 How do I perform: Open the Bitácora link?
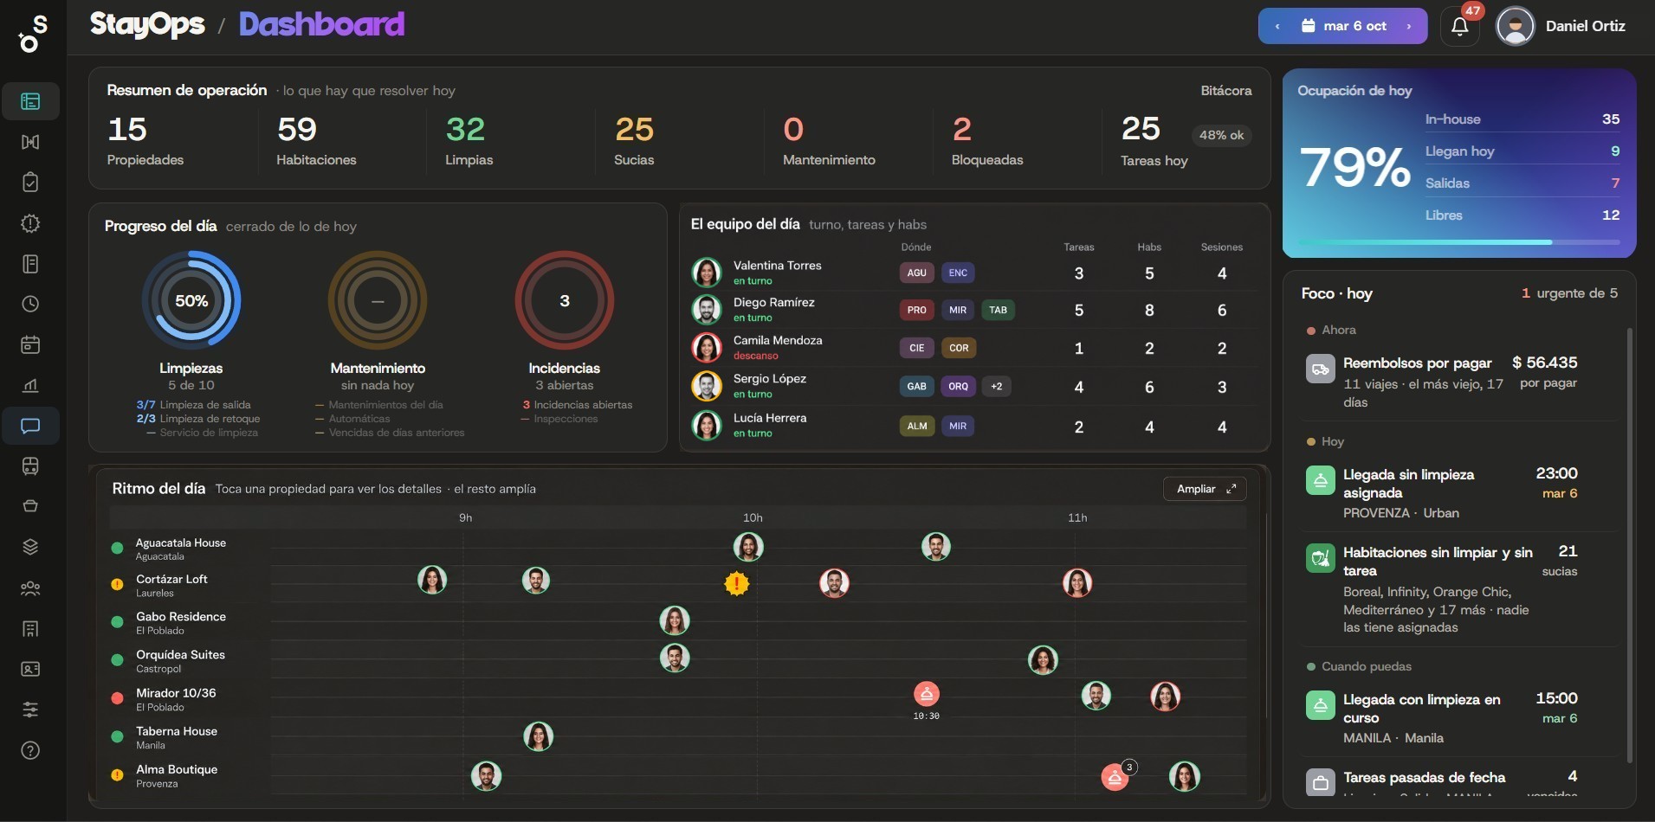pyautogui.click(x=1225, y=90)
